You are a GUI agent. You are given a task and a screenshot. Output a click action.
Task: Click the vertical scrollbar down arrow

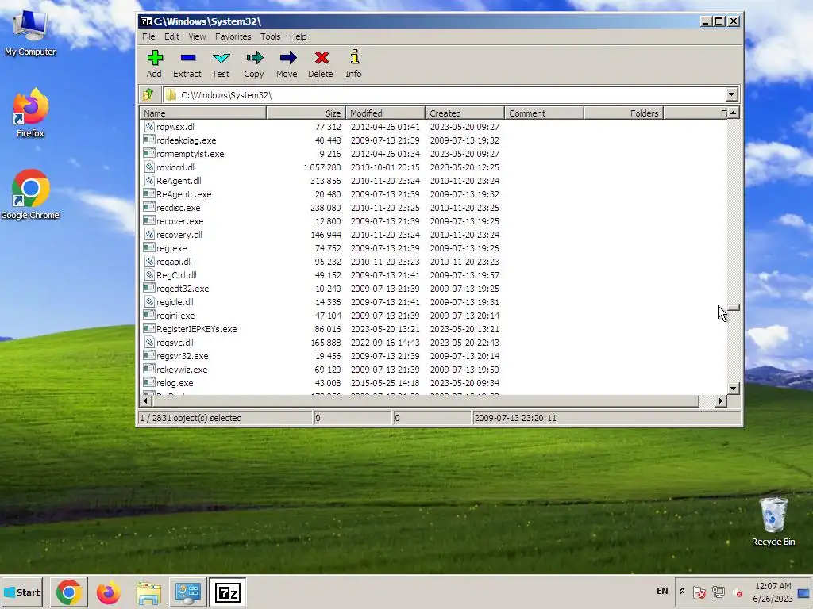click(733, 388)
